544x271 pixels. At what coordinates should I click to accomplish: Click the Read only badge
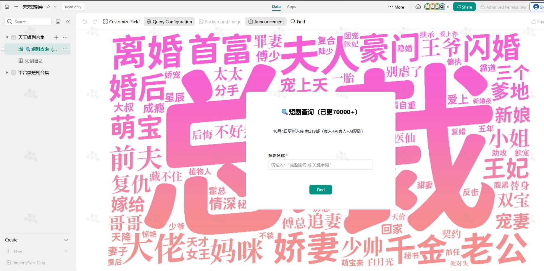click(73, 7)
